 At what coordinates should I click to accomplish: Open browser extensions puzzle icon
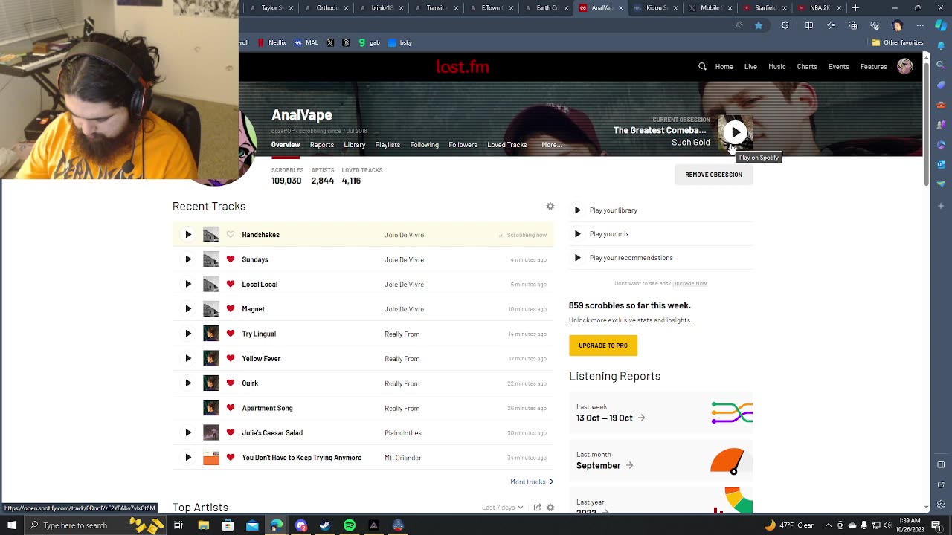785,25
